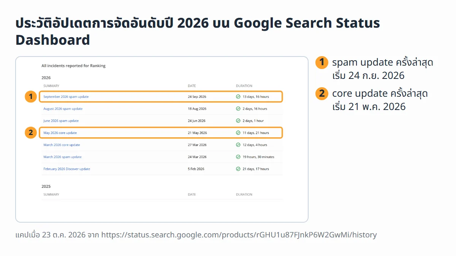Open the August 2026 spam update link
The image size is (456, 256).
pos(63,109)
